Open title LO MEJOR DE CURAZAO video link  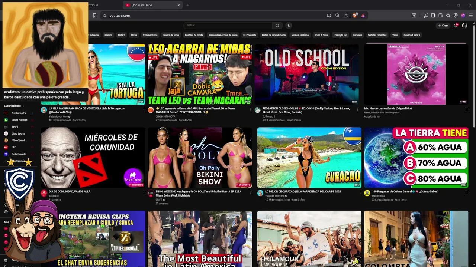point(303,192)
